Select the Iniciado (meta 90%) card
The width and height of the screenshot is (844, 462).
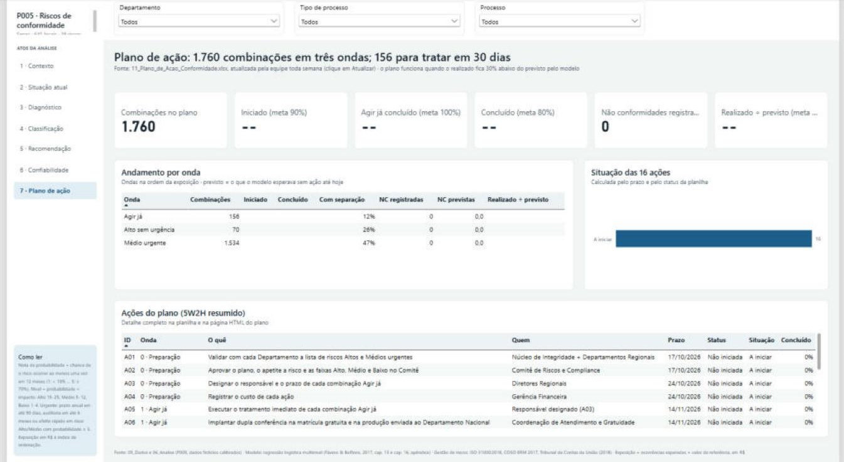click(x=291, y=121)
